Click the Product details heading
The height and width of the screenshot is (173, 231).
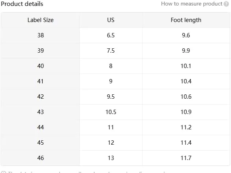22,4
